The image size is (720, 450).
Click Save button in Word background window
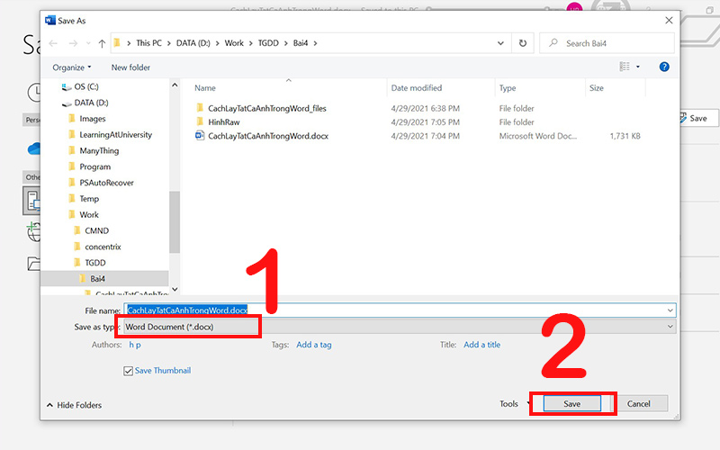coord(698,119)
